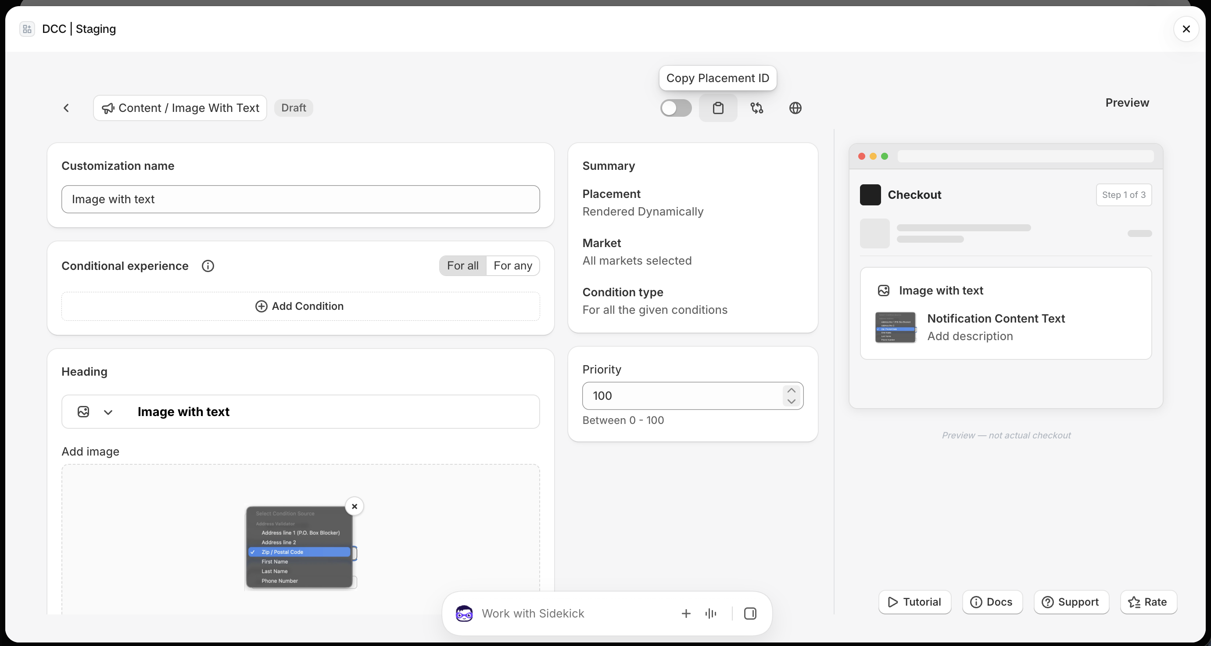Go back with the left chevron arrow

tap(66, 108)
